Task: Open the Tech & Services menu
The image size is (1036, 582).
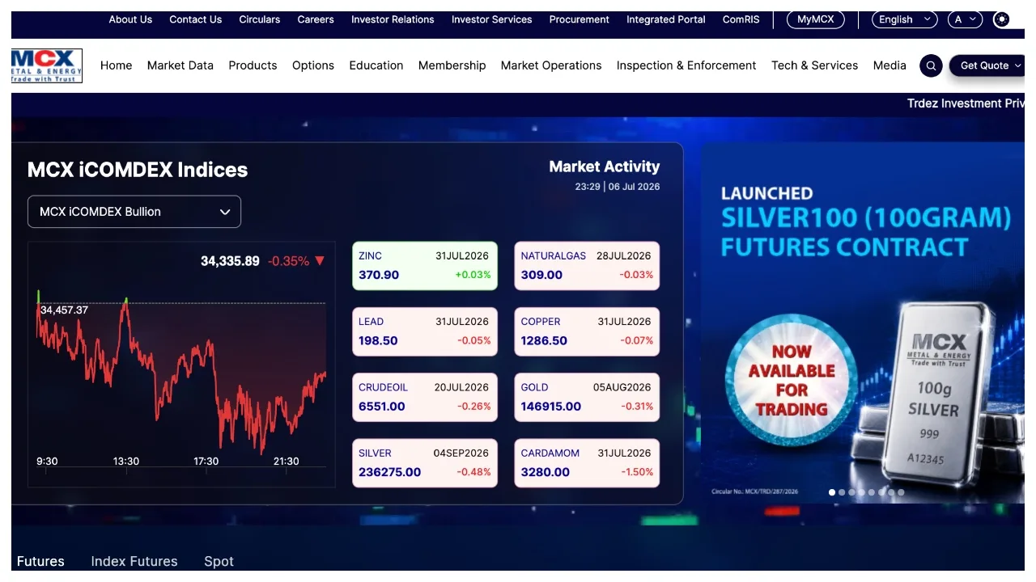Action: tap(815, 65)
